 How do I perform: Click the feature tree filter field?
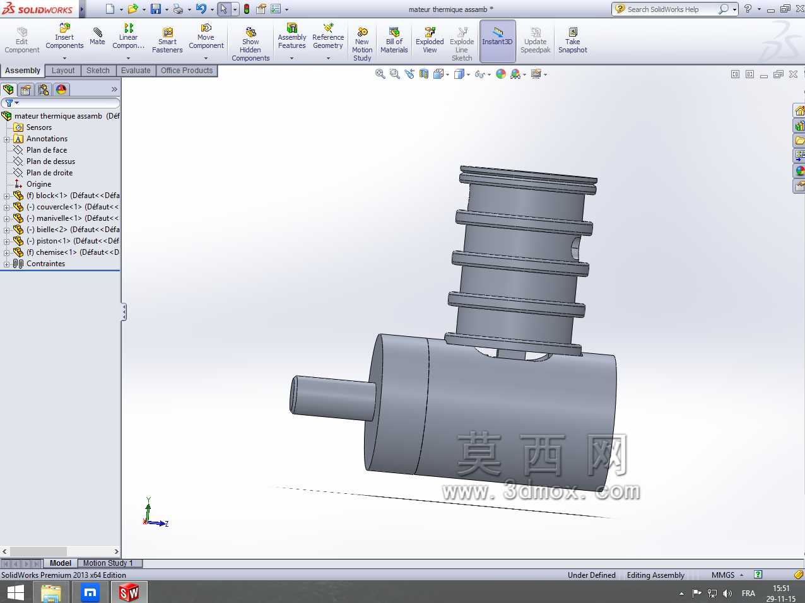coord(61,103)
